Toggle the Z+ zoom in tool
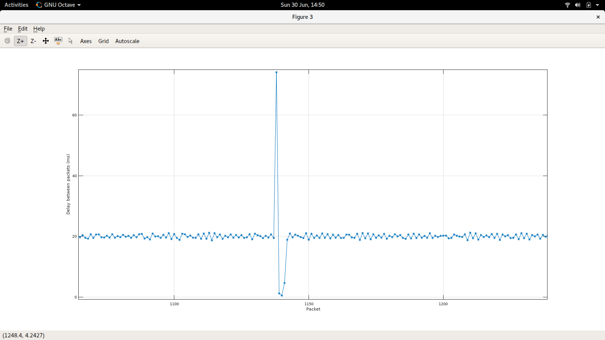The height and width of the screenshot is (340, 605). [x=20, y=41]
